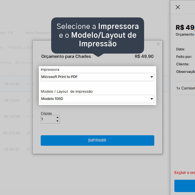This screenshot has width=195, height=195.
Task: Click Excluir o orçamento link in side panel
Action: coord(185,172)
